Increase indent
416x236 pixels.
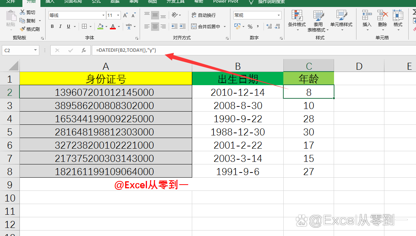183,26
